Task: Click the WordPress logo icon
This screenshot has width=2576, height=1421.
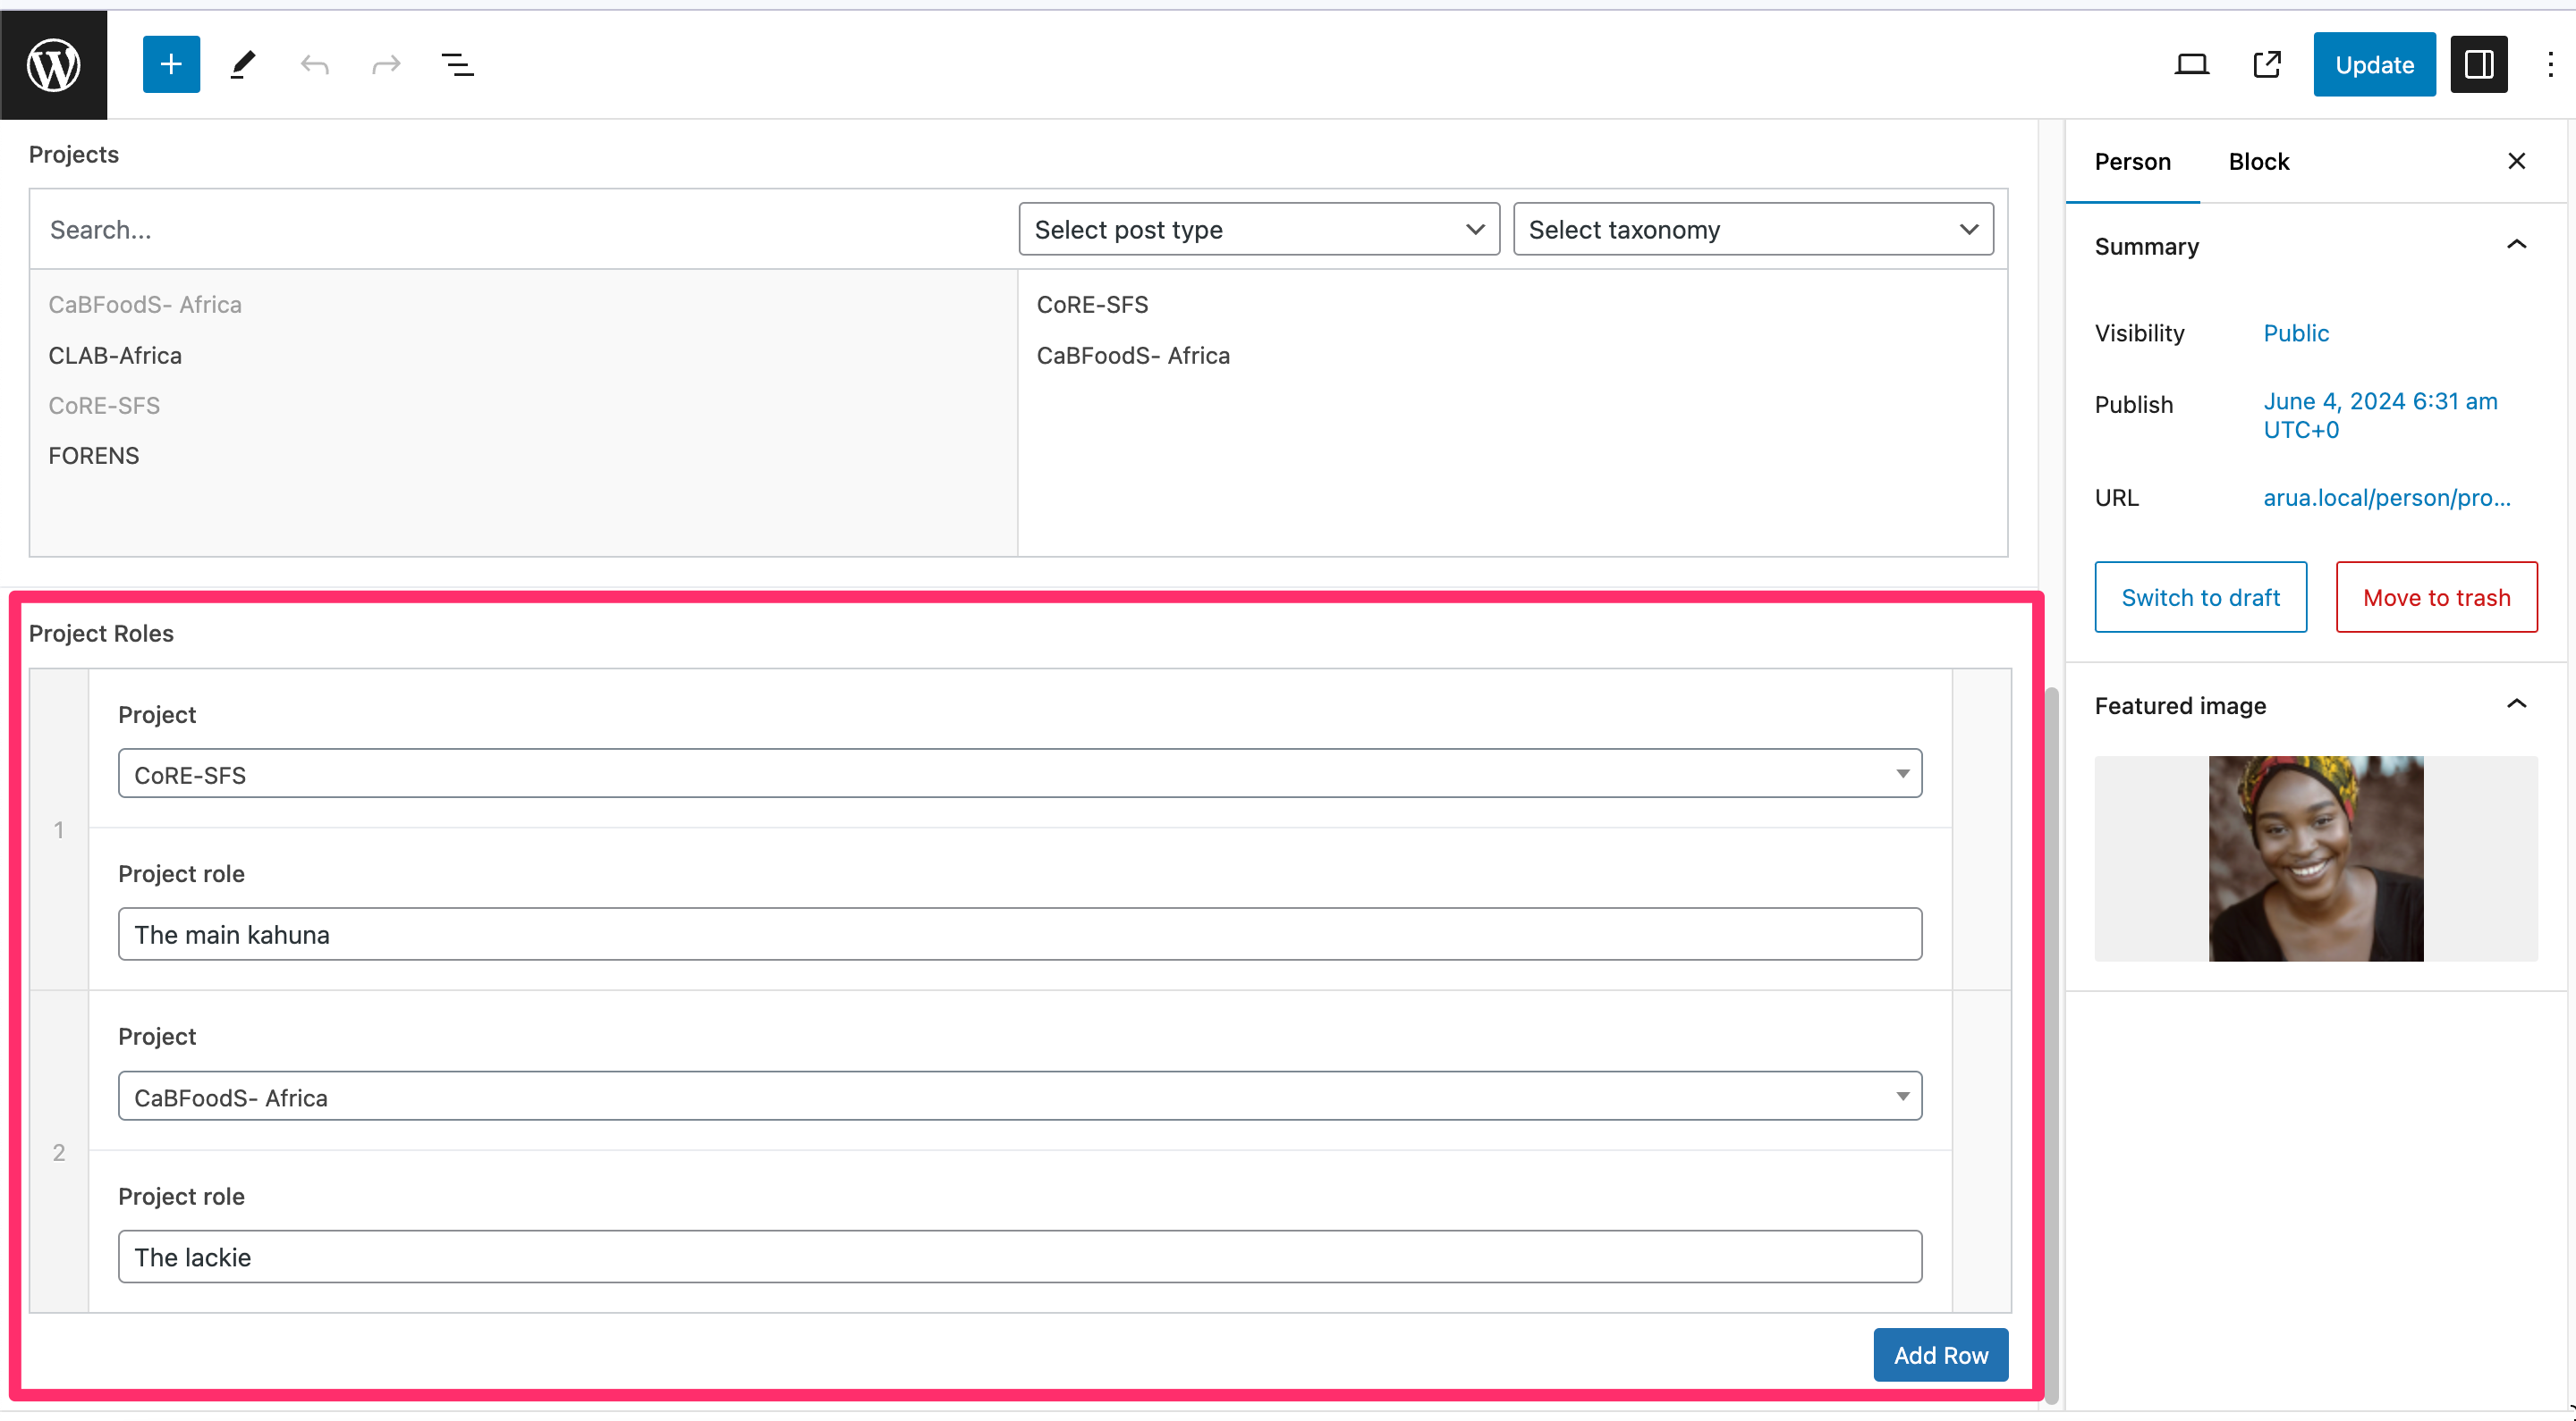Action: 53,65
